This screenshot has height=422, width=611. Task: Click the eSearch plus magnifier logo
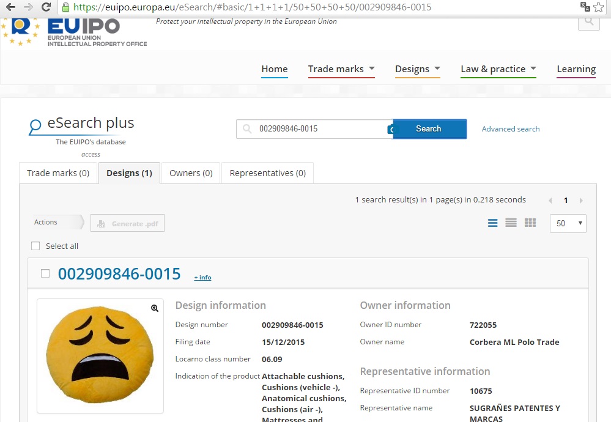(35, 126)
